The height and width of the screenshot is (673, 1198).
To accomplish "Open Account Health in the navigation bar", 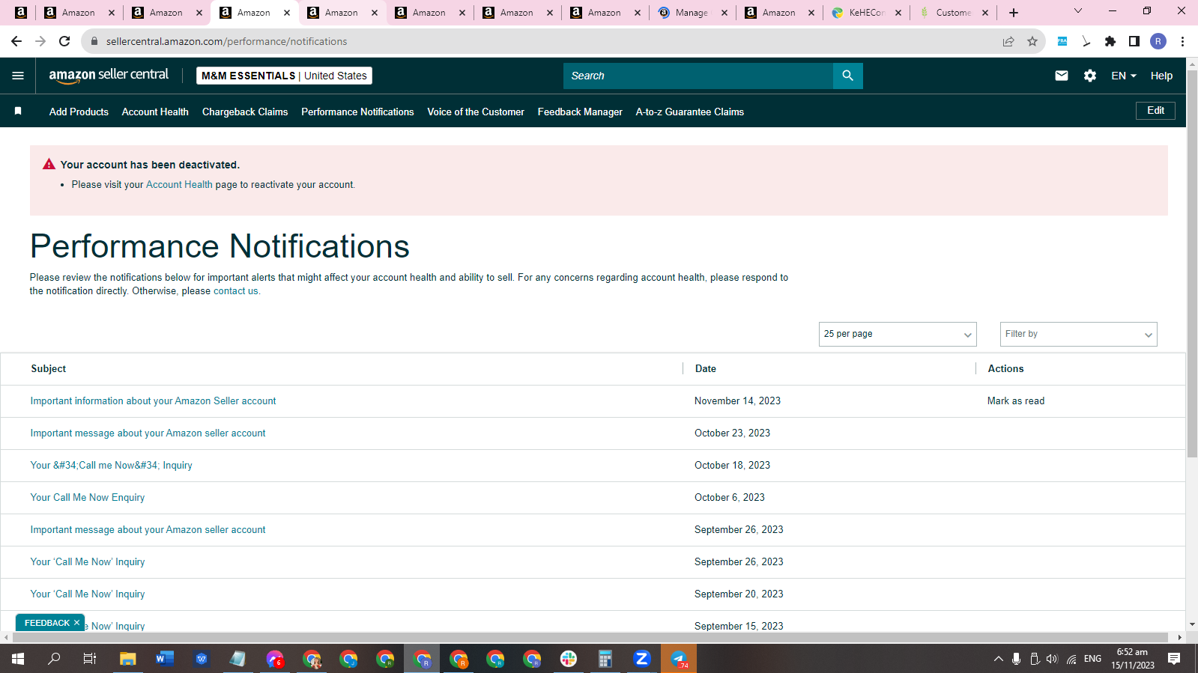I will coord(155,112).
